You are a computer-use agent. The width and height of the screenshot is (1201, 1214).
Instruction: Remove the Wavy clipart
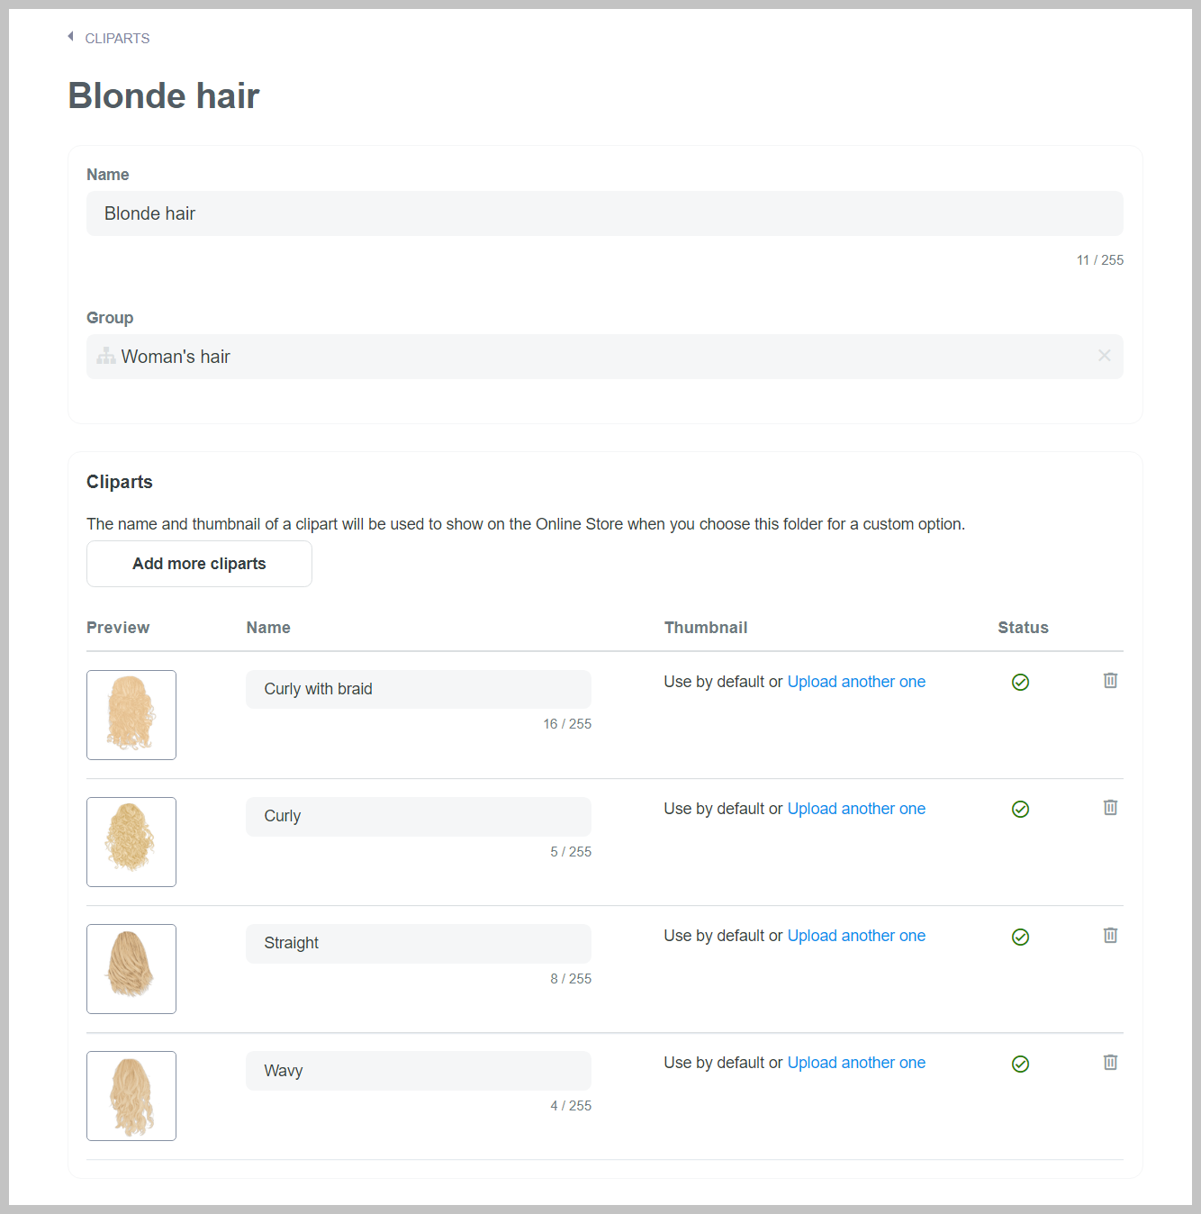(x=1110, y=1063)
